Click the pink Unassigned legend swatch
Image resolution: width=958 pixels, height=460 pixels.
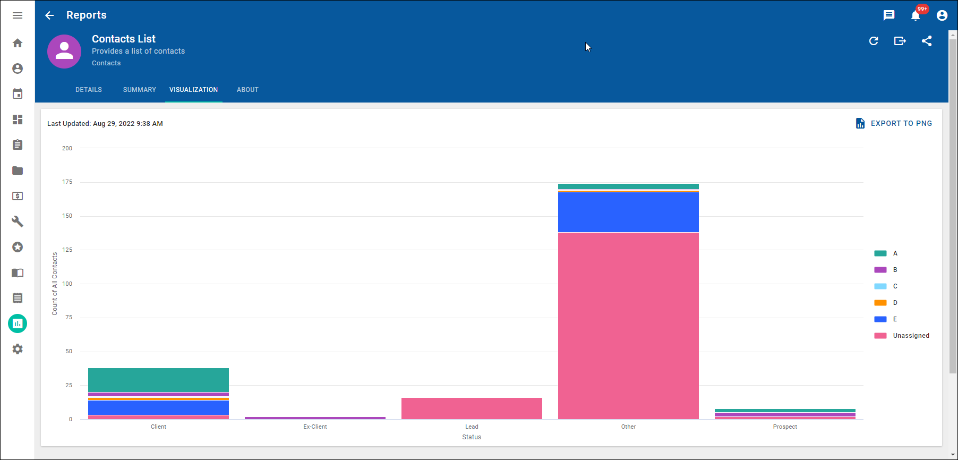pos(880,336)
